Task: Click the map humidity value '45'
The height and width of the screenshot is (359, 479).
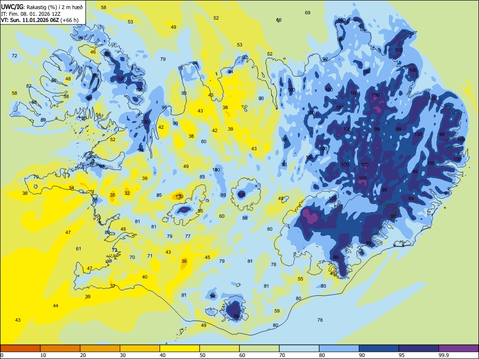Action: click(x=207, y=258)
